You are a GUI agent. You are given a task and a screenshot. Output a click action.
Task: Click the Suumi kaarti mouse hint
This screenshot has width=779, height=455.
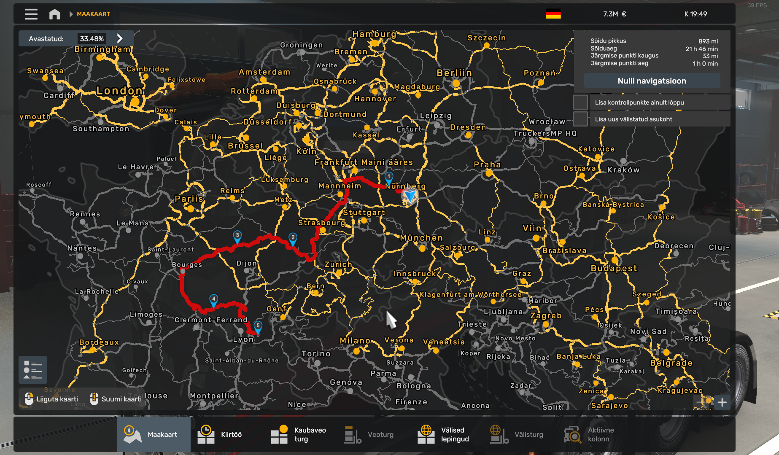click(116, 399)
